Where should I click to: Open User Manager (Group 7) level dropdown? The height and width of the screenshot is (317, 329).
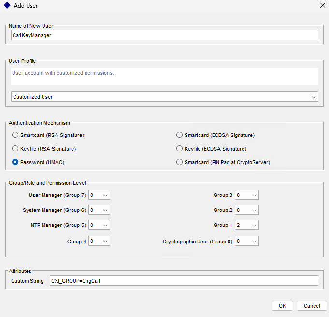click(99, 195)
